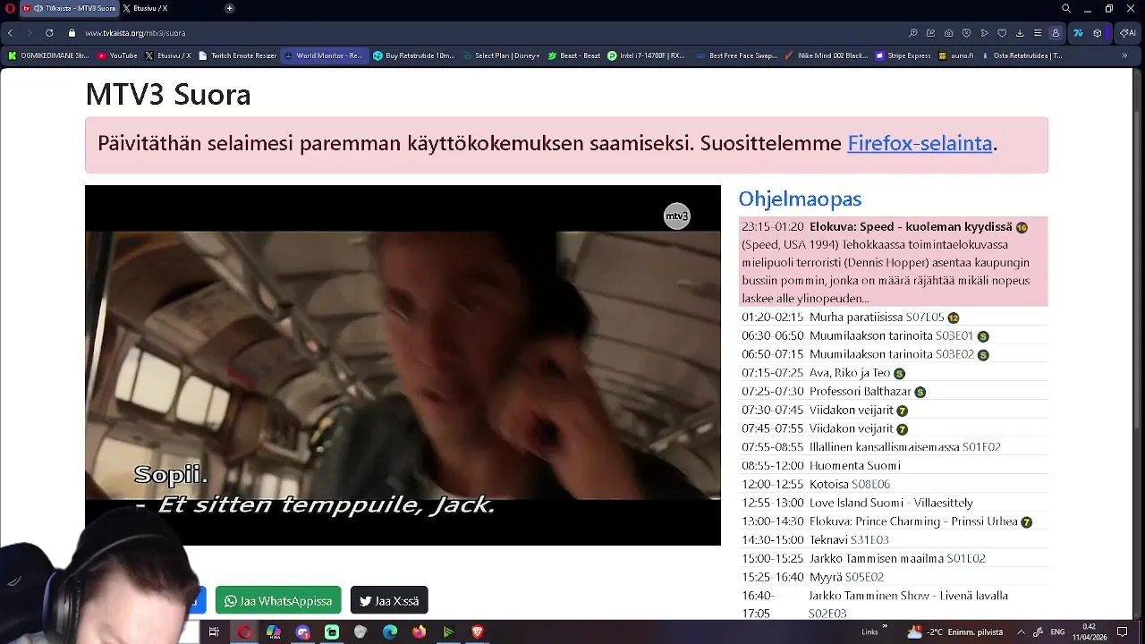The width and height of the screenshot is (1145, 644).
Task: Open the Aria AI button
Action: coord(1127,33)
